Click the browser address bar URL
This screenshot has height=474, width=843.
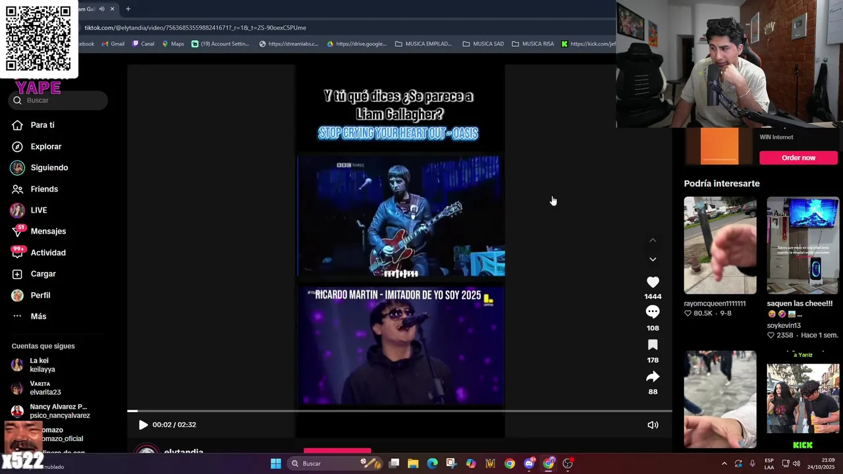[195, 28]
